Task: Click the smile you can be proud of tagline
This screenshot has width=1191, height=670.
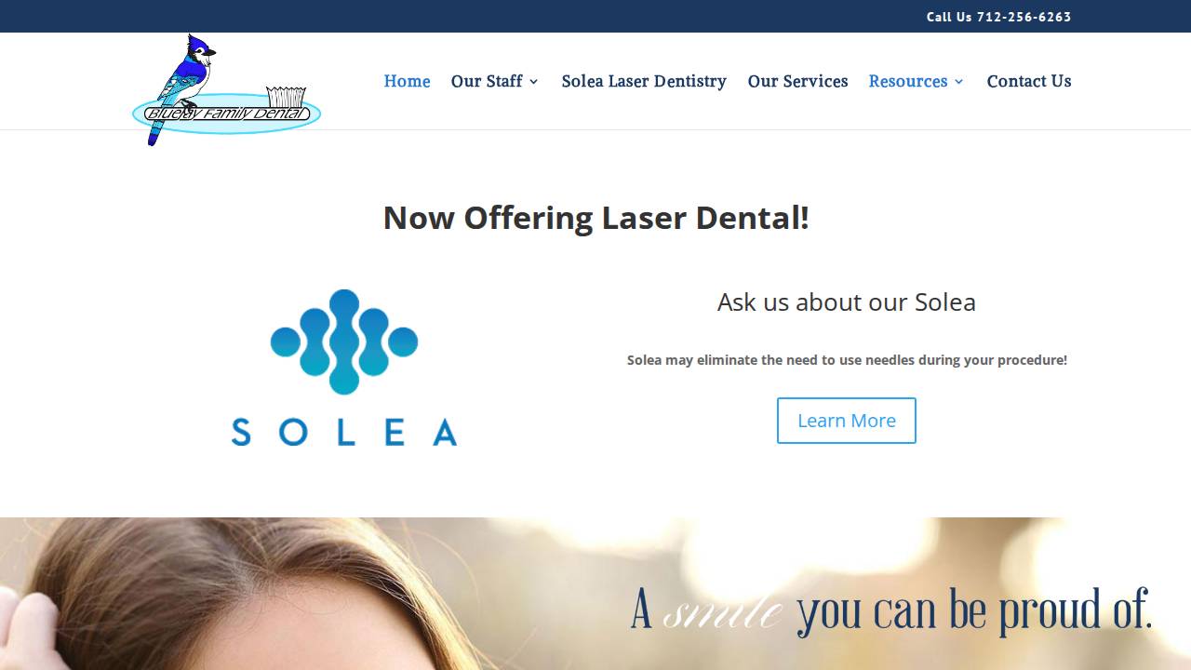Action: 891,610
